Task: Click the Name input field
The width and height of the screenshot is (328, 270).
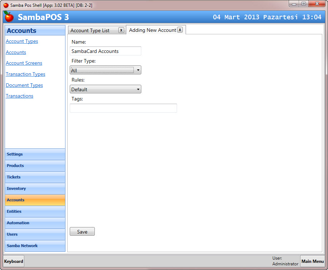Action: (x=106, y=51)
